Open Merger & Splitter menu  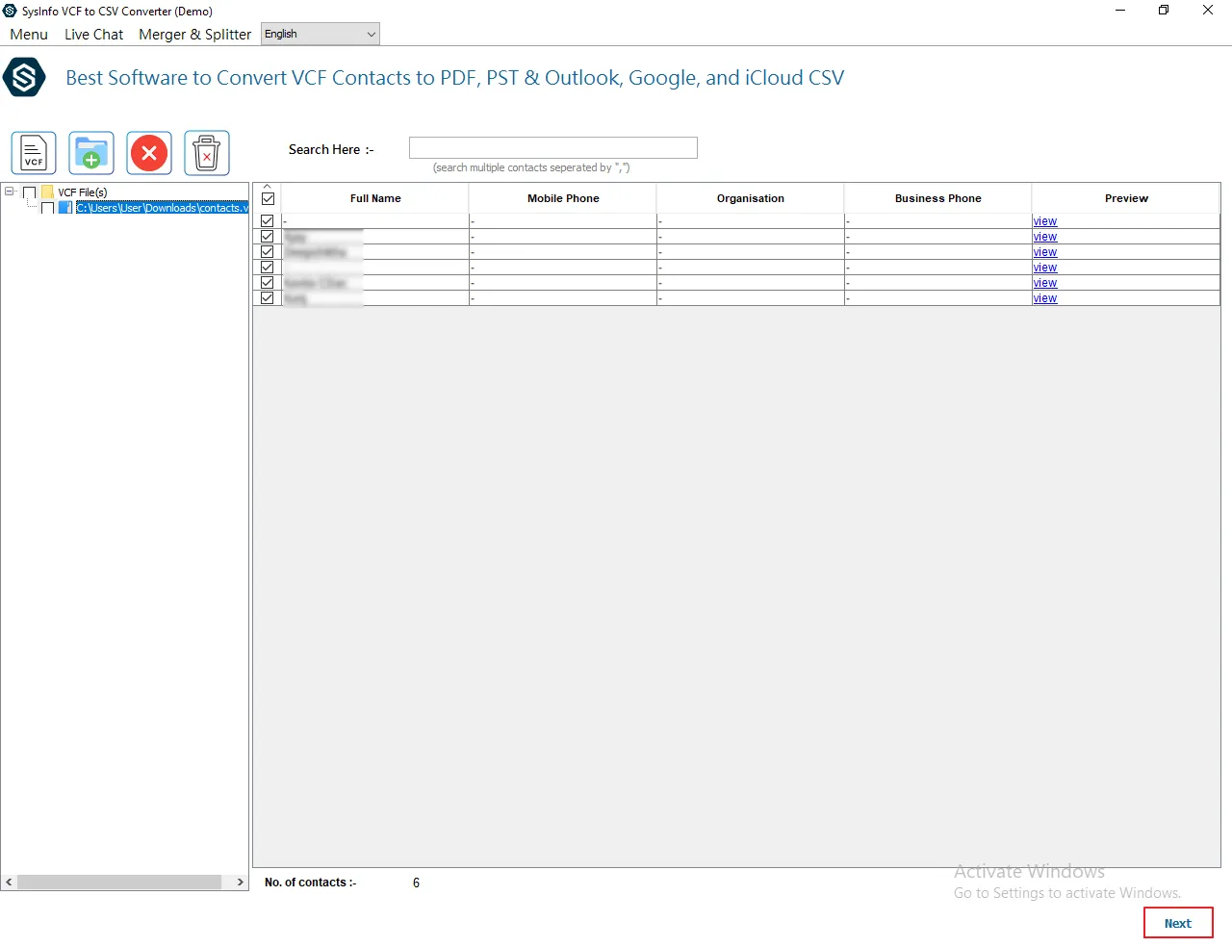pos(194,35)
